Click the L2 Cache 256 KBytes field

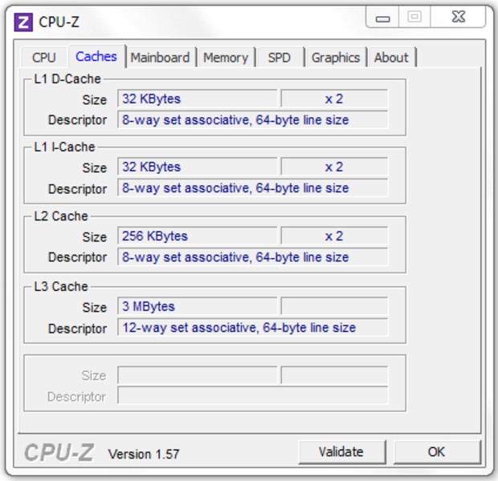point(198,236)
